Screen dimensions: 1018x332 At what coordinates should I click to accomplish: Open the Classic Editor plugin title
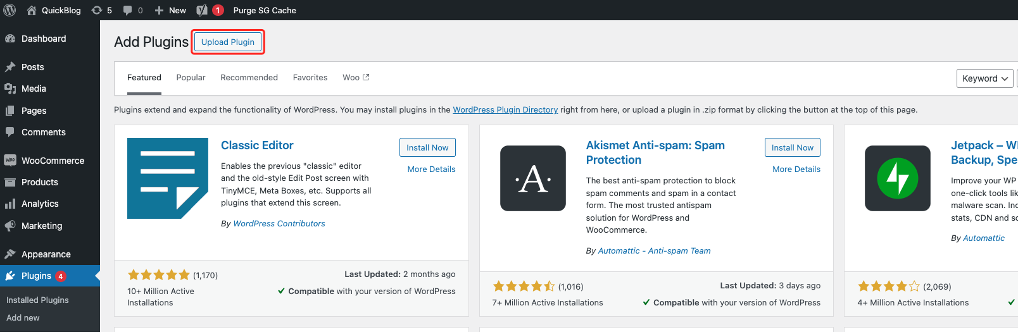[257, 145]
